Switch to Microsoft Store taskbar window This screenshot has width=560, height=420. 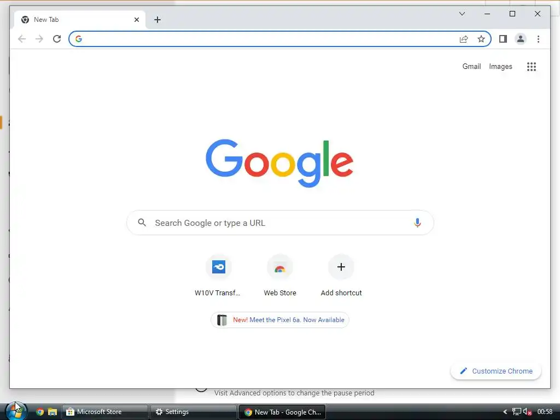pyautogui.click(x=105, y=412)
